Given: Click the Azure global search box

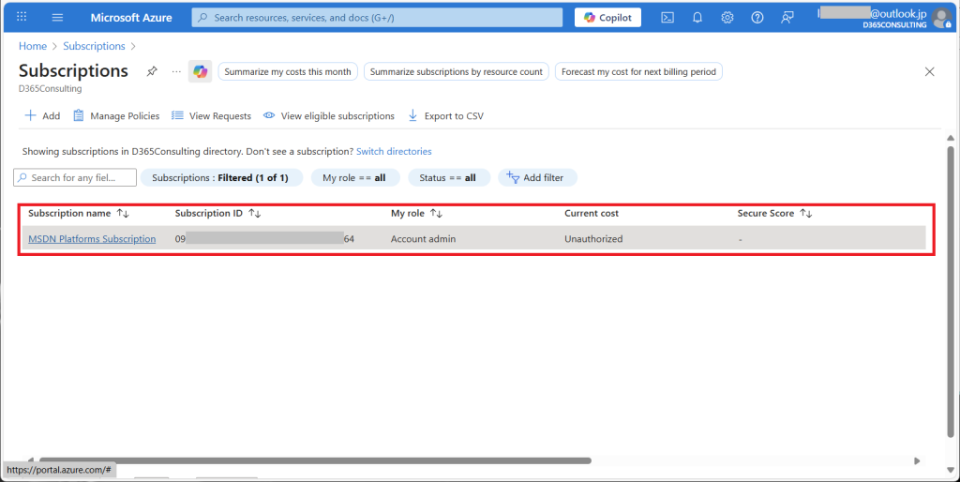Looking at the screenshot, I should click(377, 18).
